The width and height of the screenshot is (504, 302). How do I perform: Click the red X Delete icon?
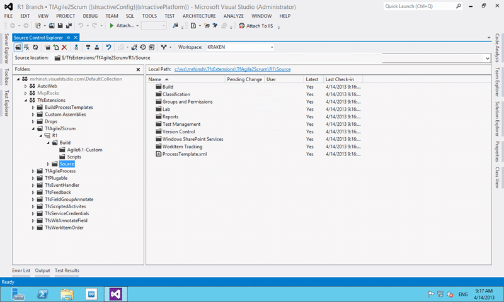[x=64, y=47]
